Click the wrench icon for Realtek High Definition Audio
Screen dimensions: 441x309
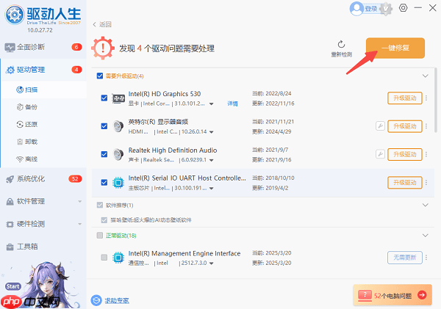pos(380,154)
